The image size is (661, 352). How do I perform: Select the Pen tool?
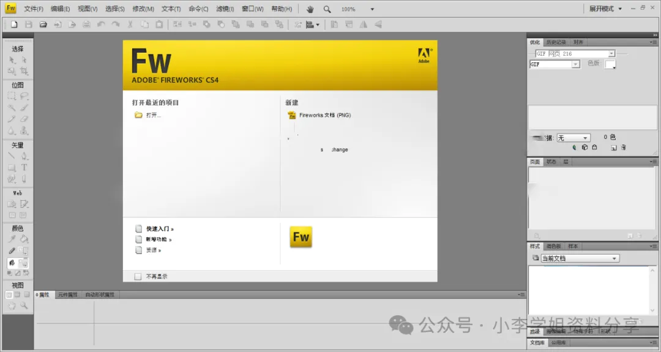24,156
